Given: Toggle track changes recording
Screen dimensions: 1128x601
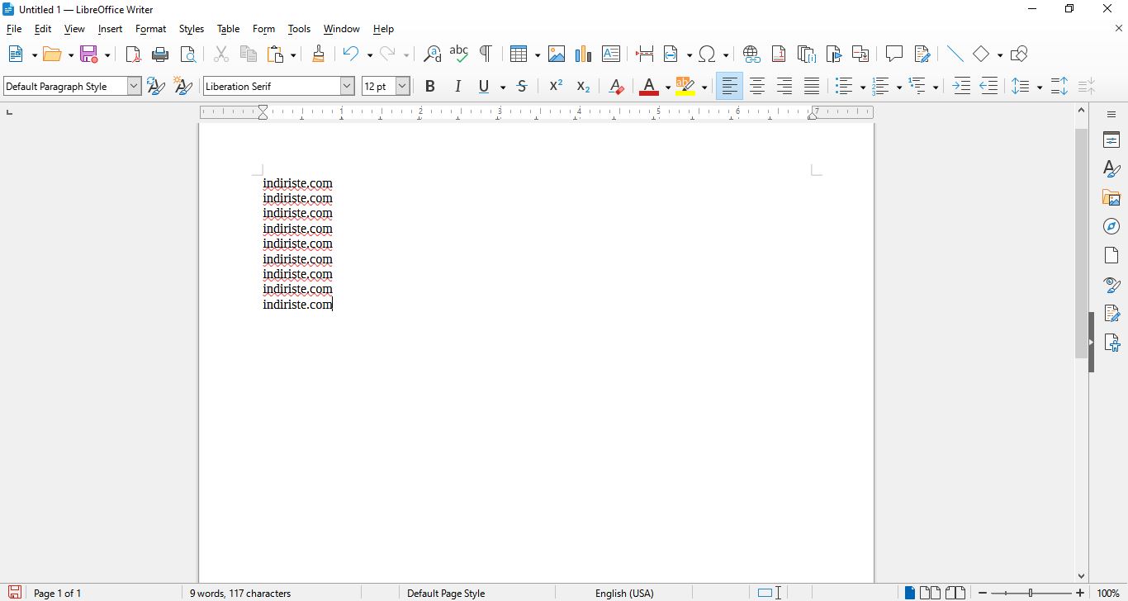Looking at the screenshot, I should 922,54.
